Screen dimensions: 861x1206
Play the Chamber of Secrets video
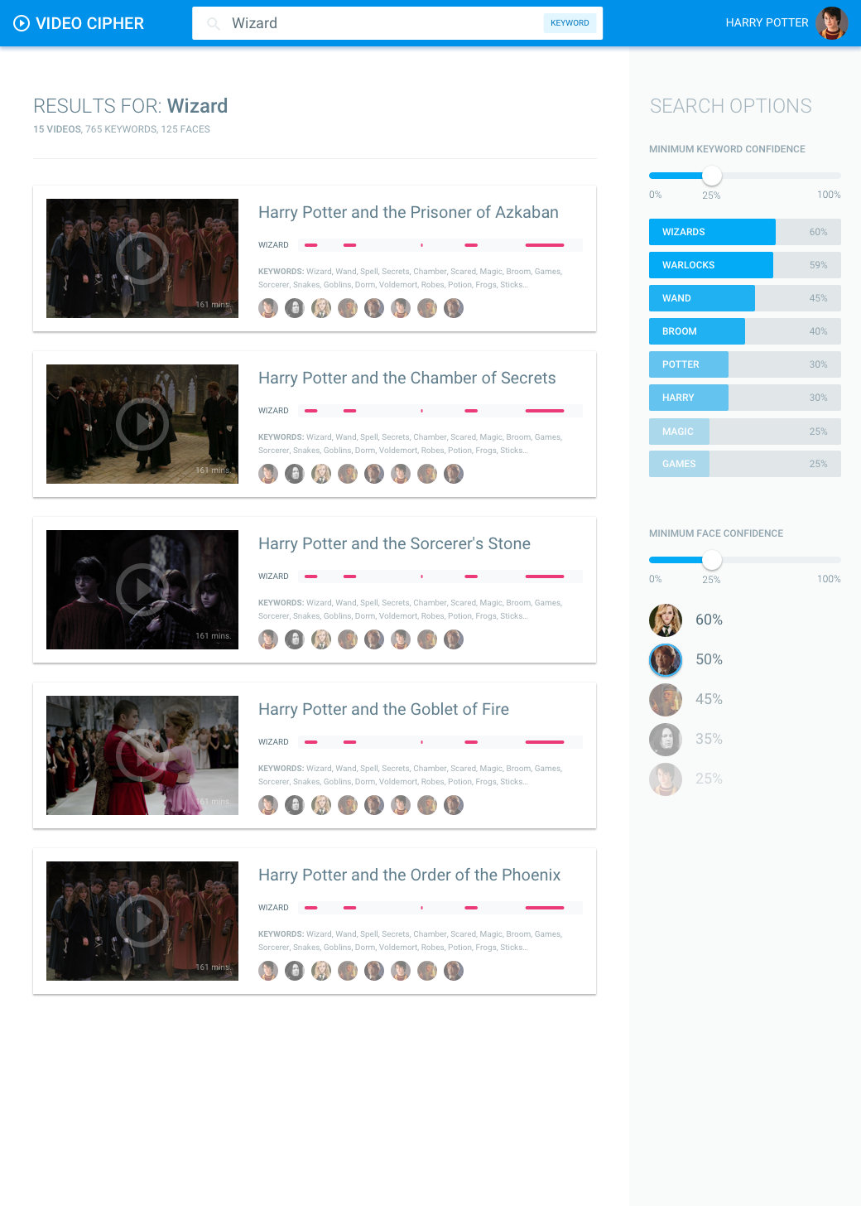[142, 424]
